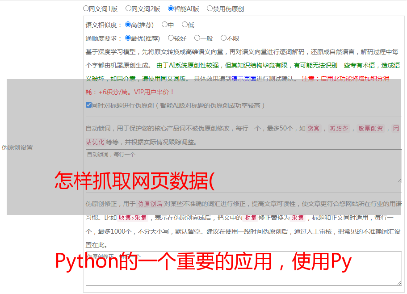Image resolution: width=407 pixels, height=294 pixels.
Task: Click the 股票配资 example keyword
Action: (371, 128)
